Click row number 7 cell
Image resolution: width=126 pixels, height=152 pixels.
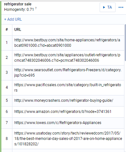pos(7,123)
